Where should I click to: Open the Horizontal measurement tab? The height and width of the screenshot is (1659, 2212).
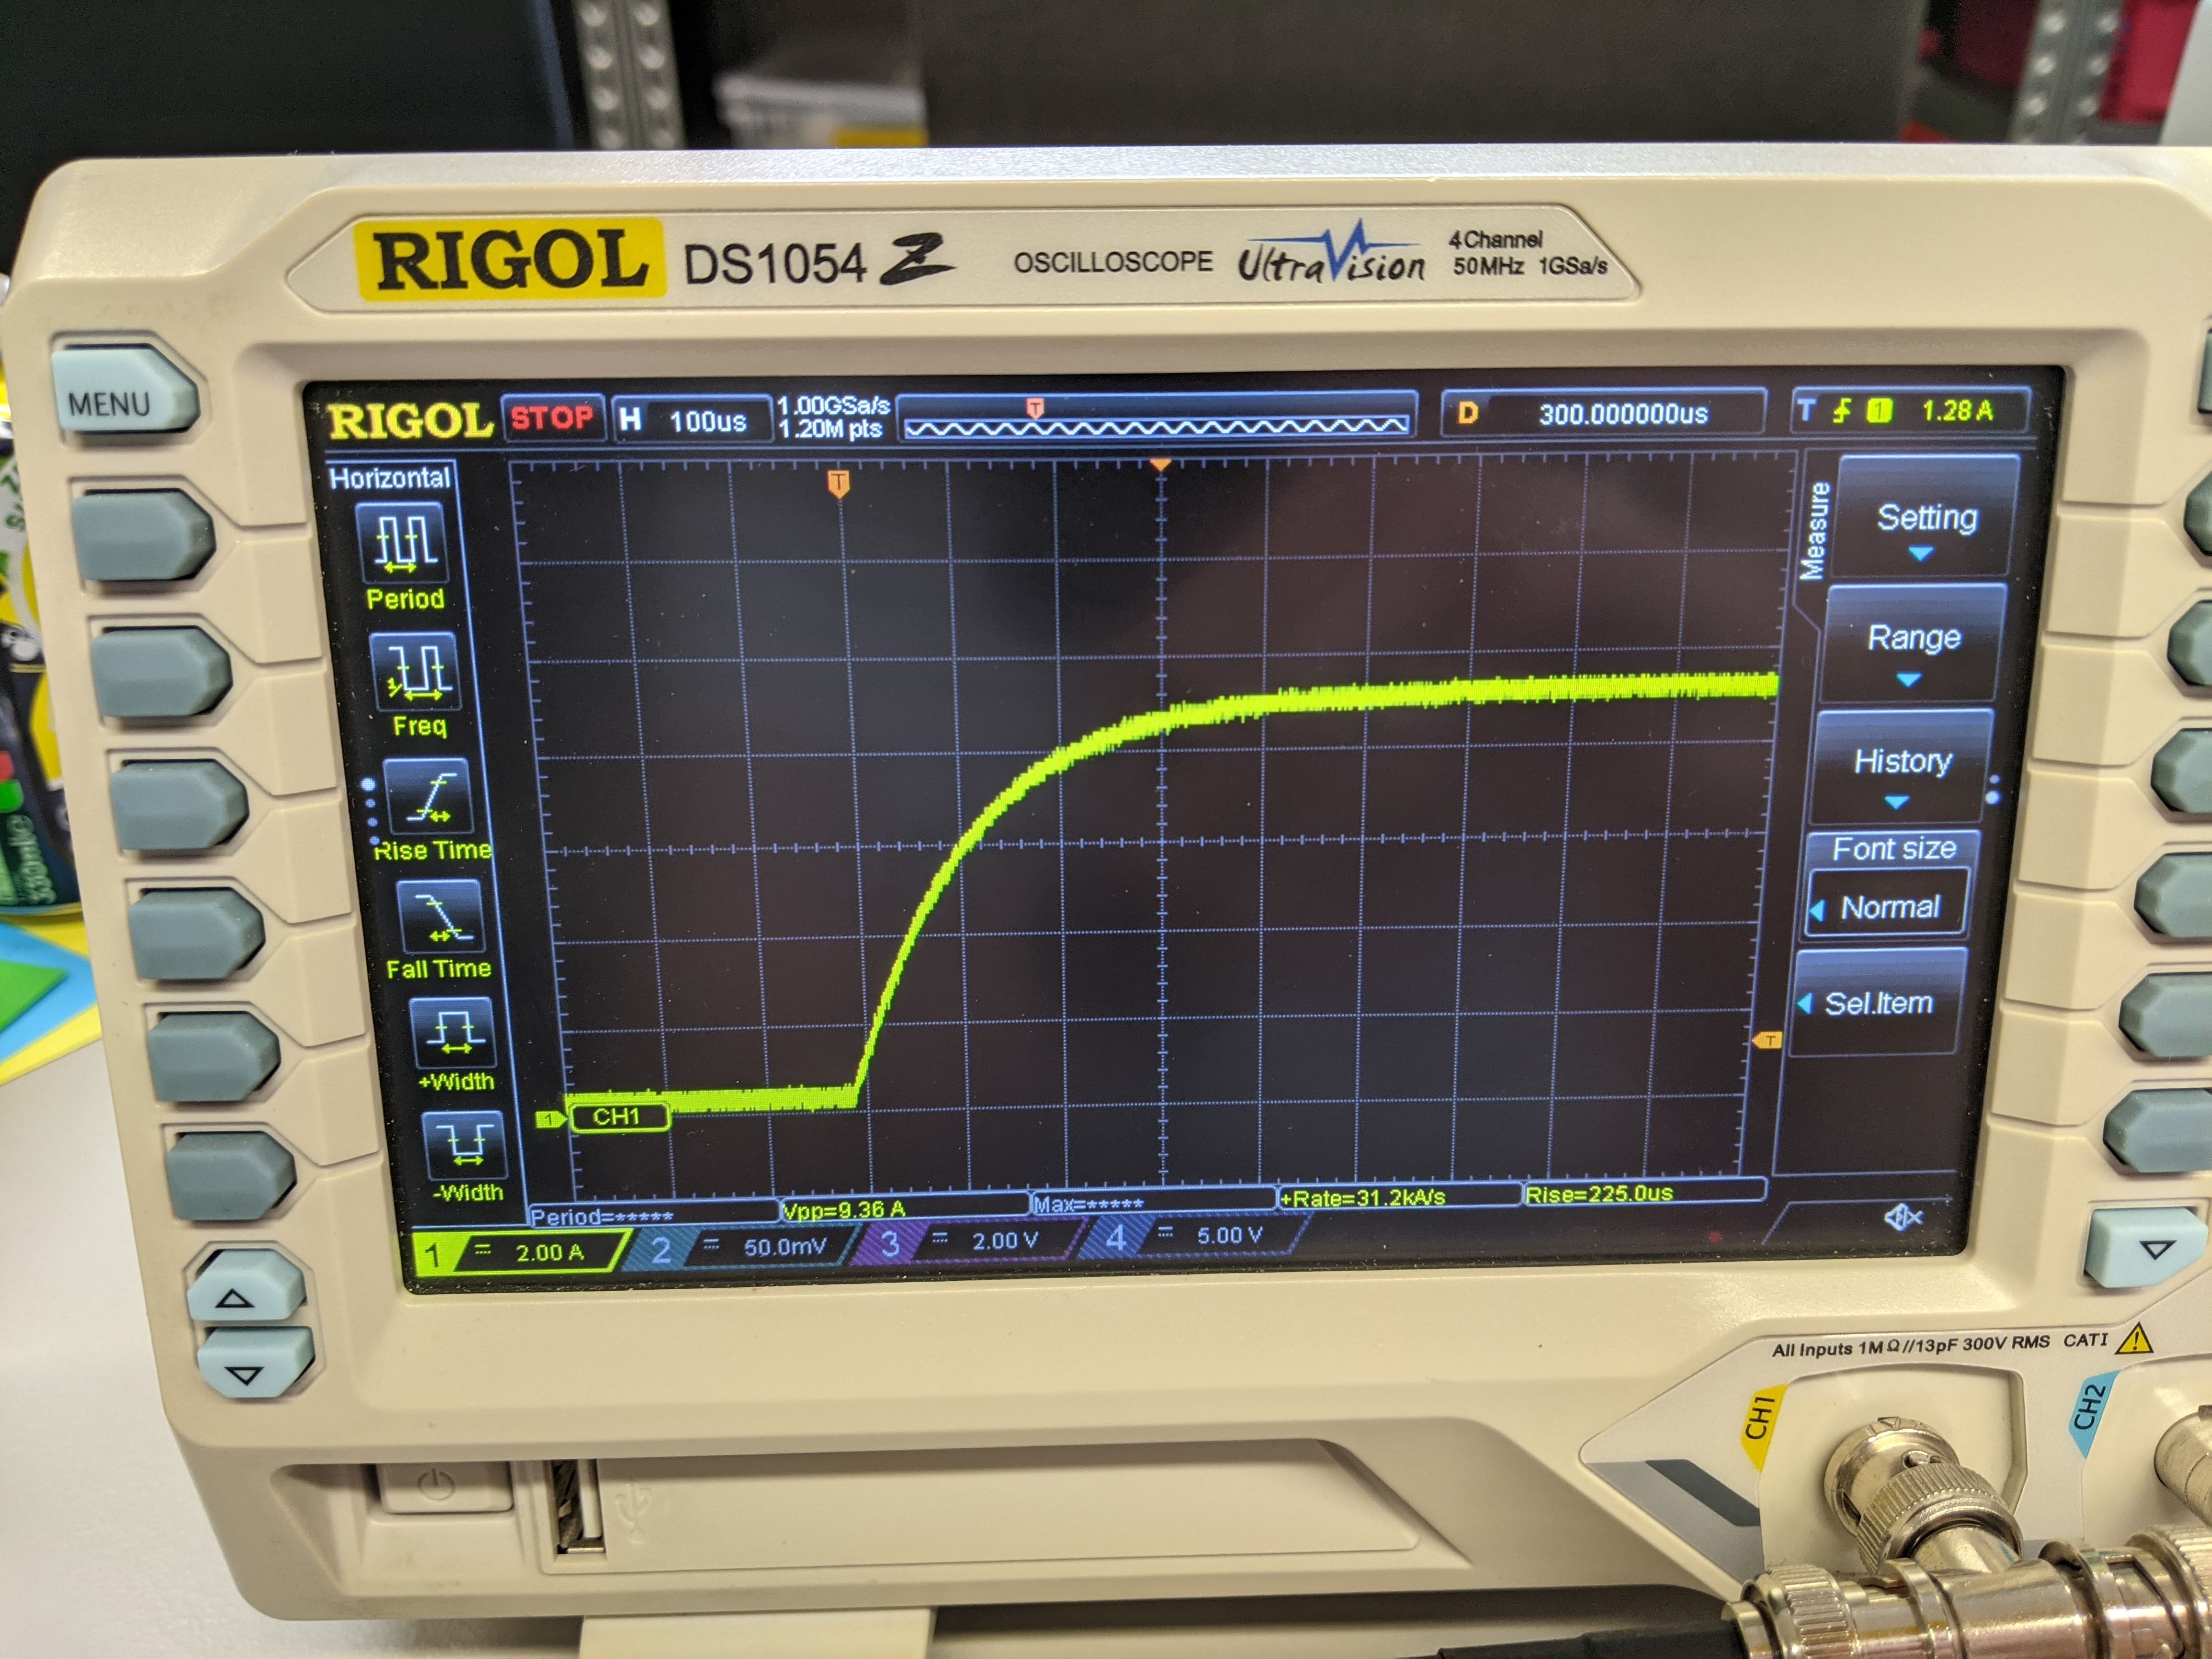coord(390,478)
